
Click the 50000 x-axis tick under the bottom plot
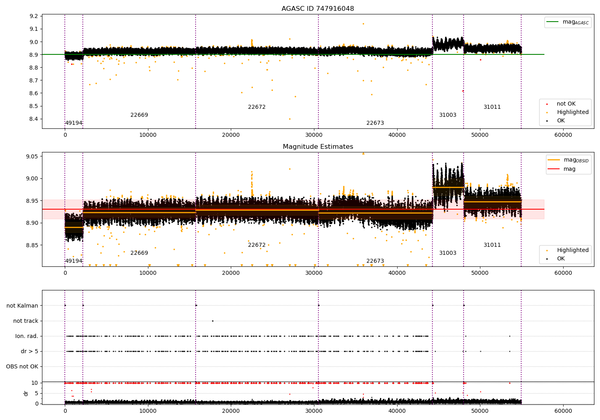coord(480,411)
